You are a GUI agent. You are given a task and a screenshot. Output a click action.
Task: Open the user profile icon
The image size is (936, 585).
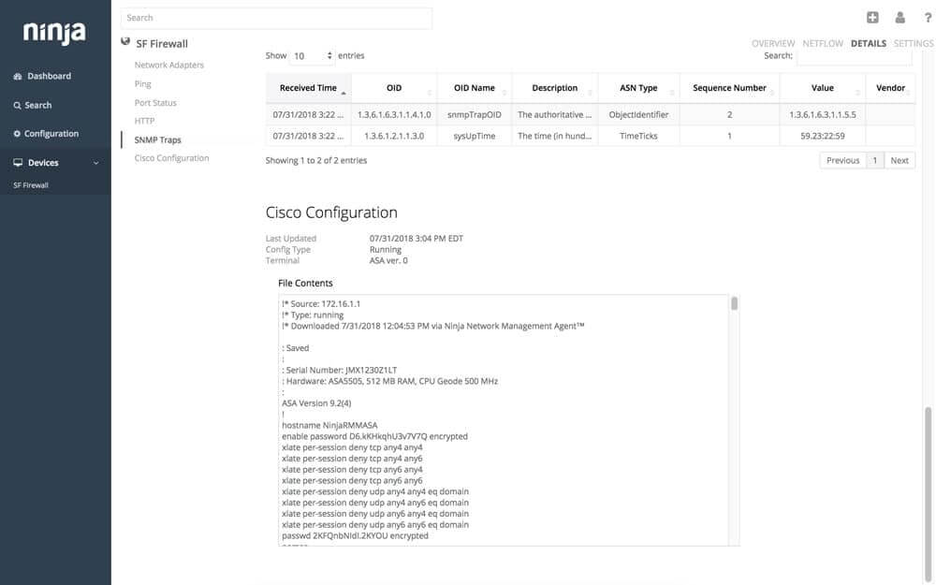[898, 15]
